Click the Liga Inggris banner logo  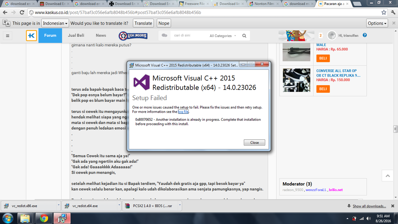pyautogui.click(x=133, y=36)
